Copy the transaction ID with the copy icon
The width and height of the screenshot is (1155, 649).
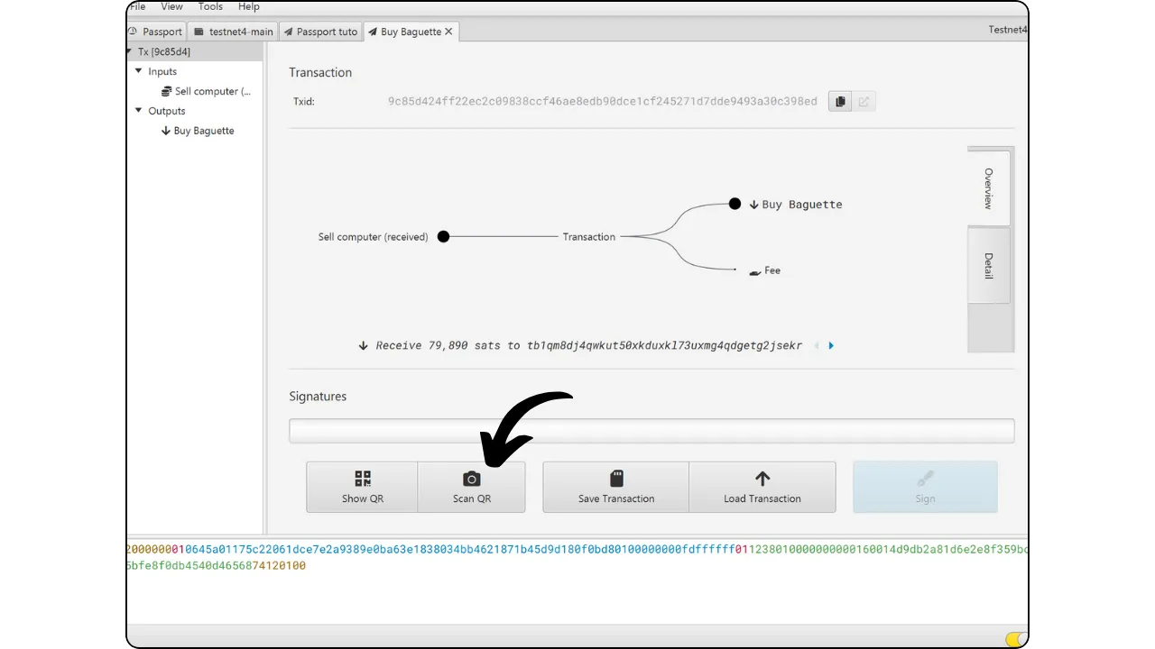(839, 102)
